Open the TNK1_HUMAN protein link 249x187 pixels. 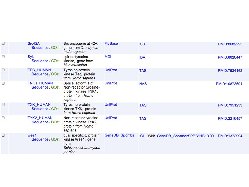(x=40, y=83)
